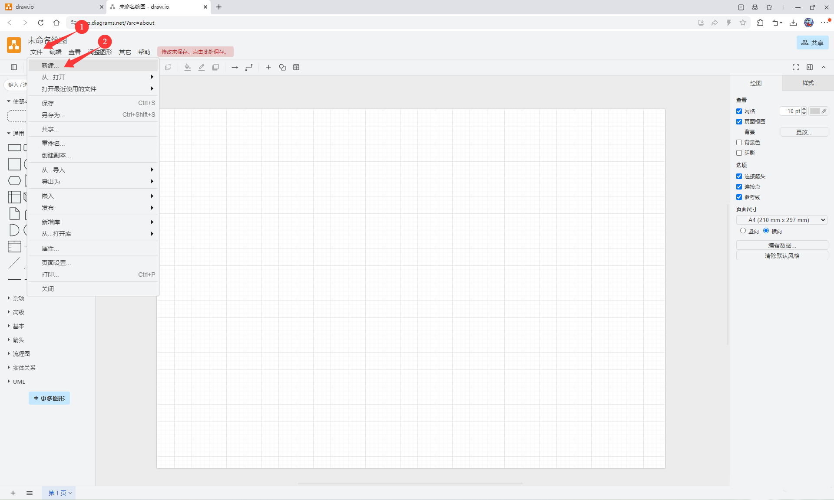Select the 竖向 radio button
The image size is (834, 500).
742,231
